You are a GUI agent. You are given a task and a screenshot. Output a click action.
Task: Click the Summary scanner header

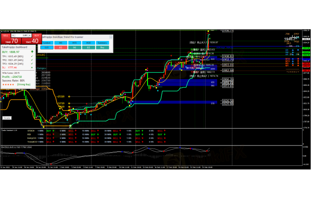(102, 42)
